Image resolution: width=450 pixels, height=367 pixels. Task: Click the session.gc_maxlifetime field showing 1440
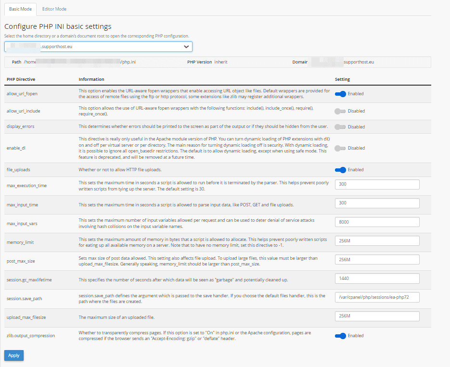pyautogui.click(x=377, y=278)
